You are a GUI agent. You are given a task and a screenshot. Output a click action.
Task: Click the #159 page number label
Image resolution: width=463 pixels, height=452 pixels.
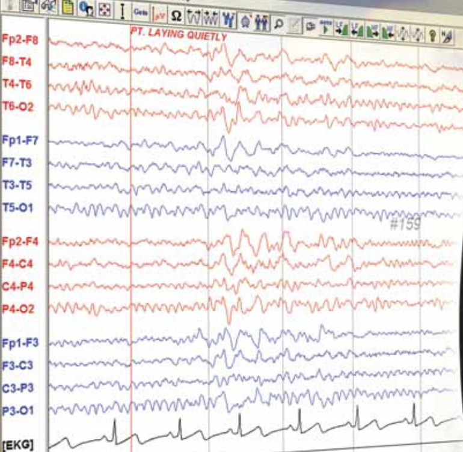[x=405, y=224]
